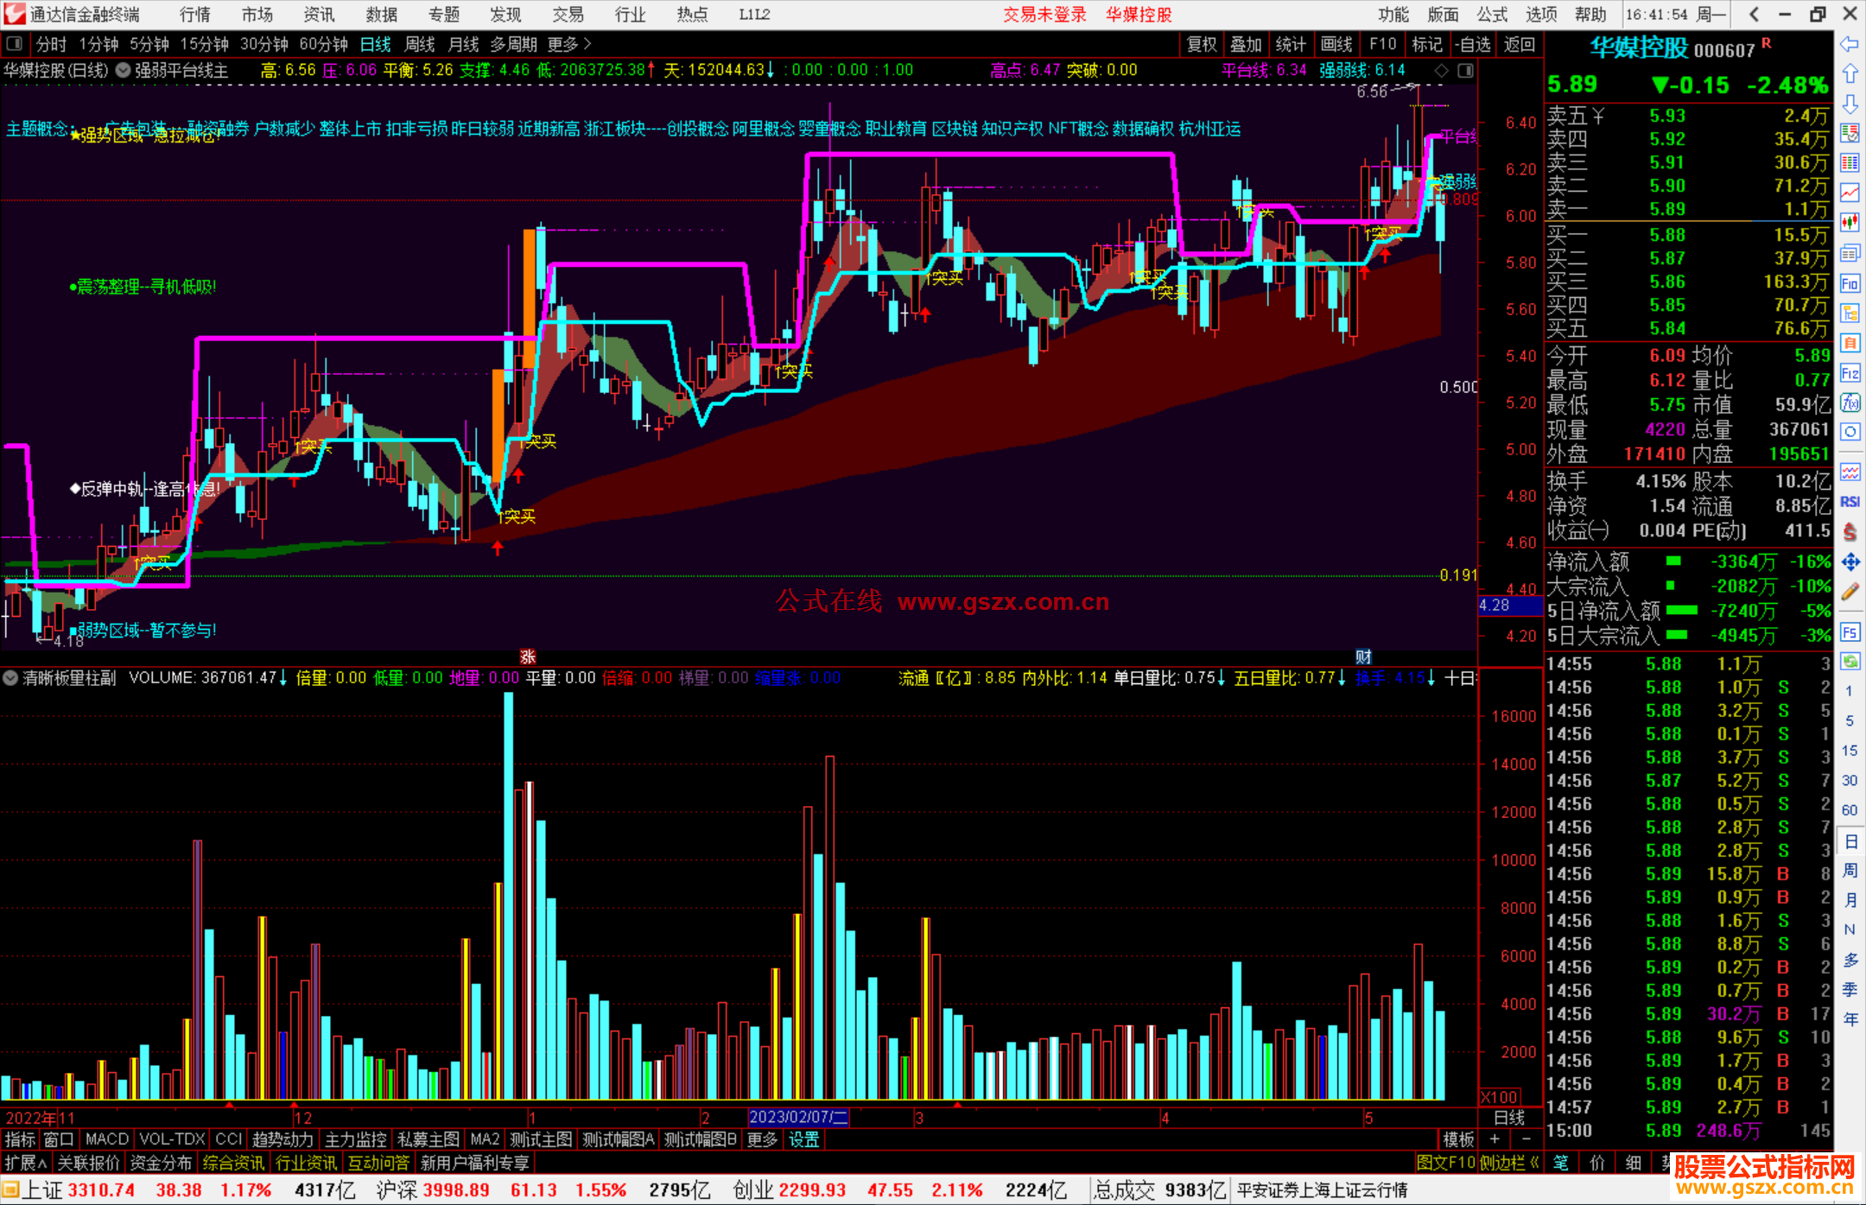Open the RSI indicator sidebar icon
Image resolution: width=1866 pixels, height=1205 pixels.
1850,502
